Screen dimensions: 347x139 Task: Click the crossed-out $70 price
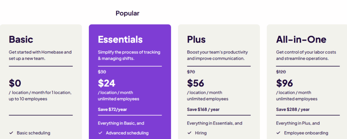tap(191, 72)
